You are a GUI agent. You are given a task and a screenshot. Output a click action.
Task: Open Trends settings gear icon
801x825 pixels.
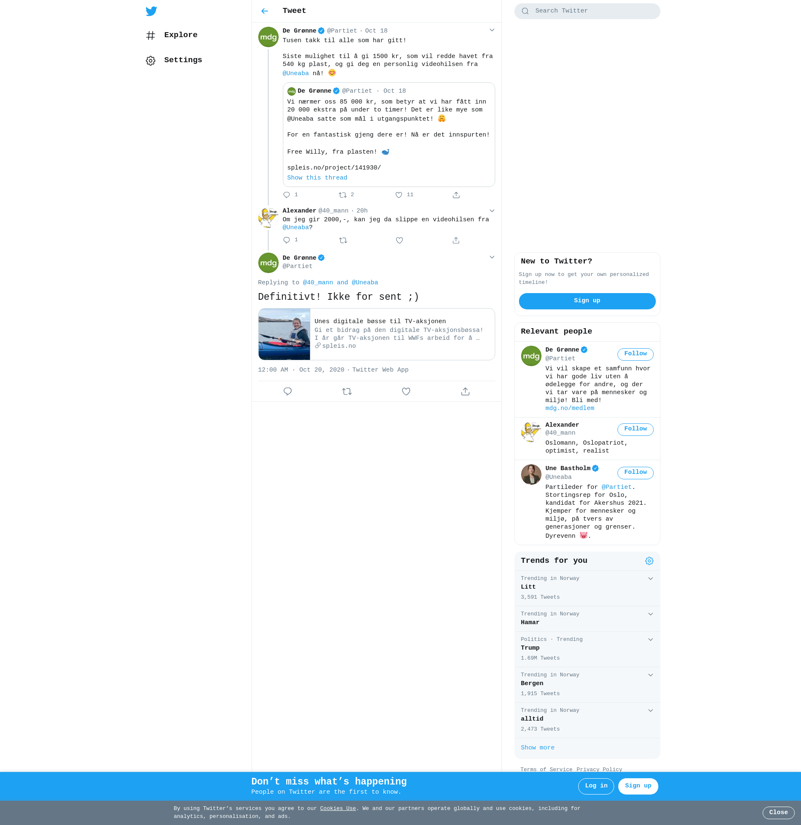[x=649, y=561]
